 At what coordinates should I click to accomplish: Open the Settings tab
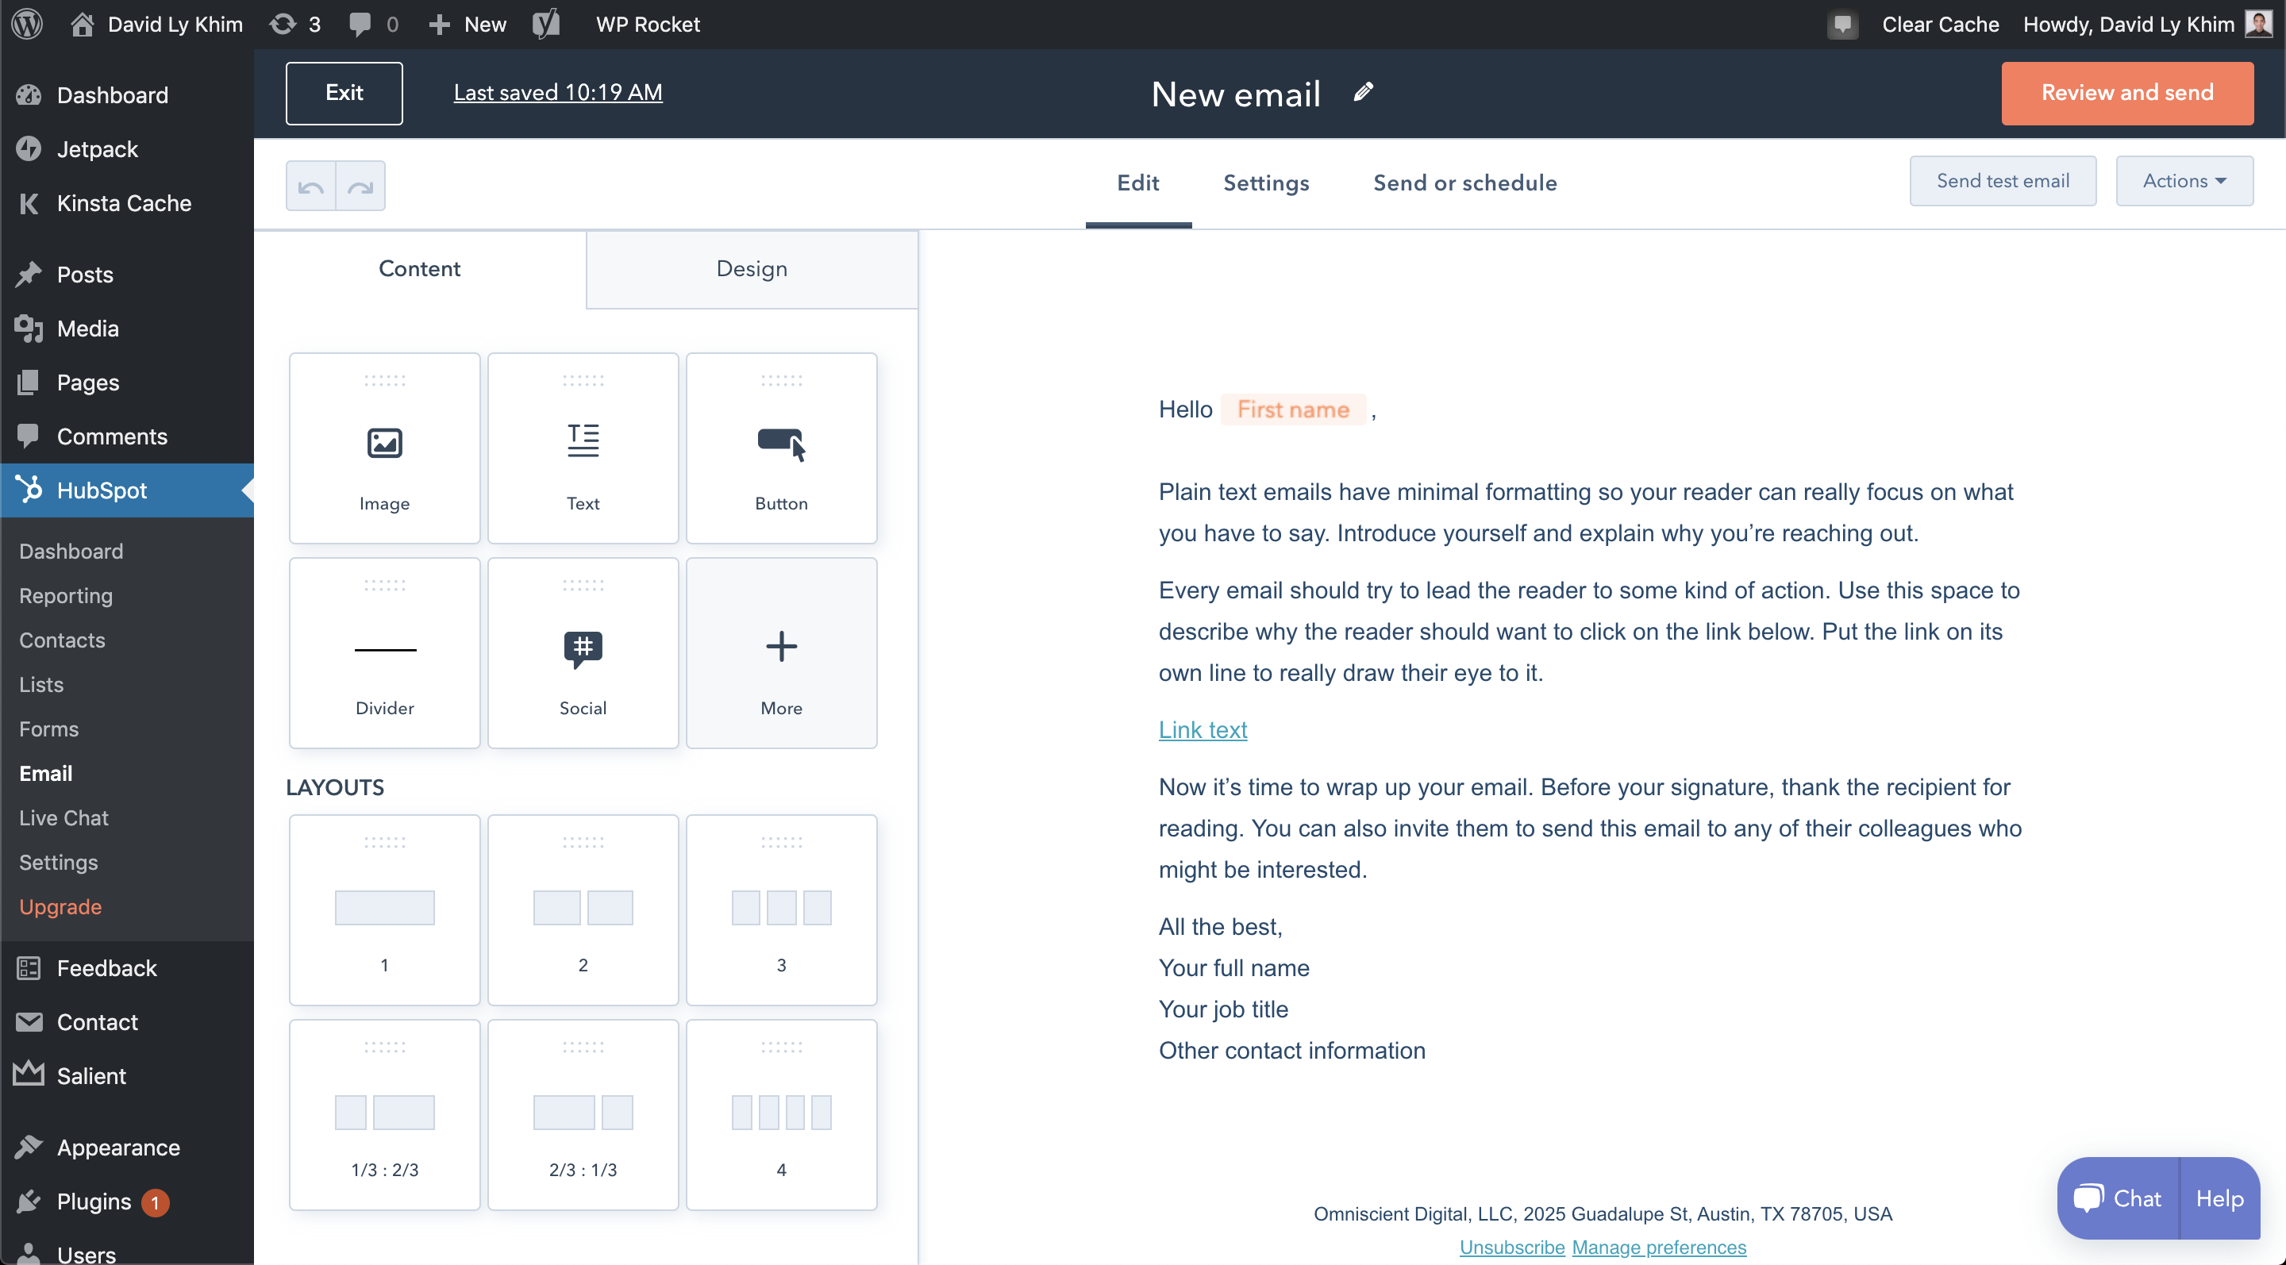pyautogui.click(x=1266, y=183)
